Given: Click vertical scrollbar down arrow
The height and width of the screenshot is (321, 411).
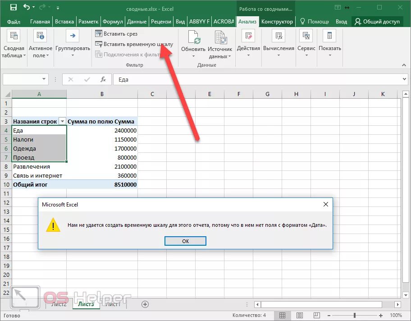Looking at the screenshot, I should point(406,295).
